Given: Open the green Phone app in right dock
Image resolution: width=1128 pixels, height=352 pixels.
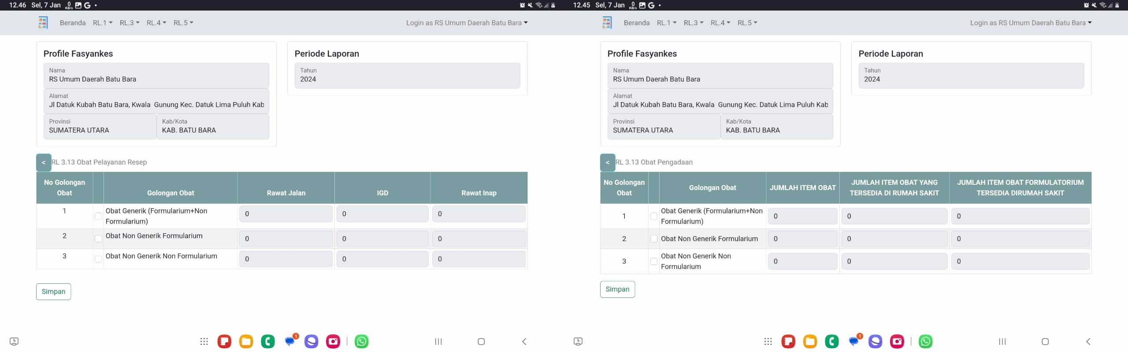Looking at the screenshot, I should (832, 341).
